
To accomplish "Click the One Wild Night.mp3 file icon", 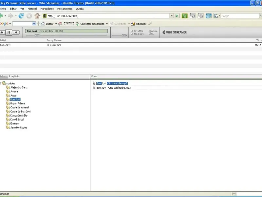I will [x=94, y=88].
